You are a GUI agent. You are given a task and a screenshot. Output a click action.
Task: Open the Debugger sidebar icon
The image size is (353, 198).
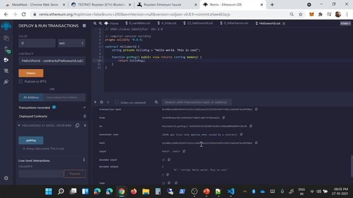(6, 71)
